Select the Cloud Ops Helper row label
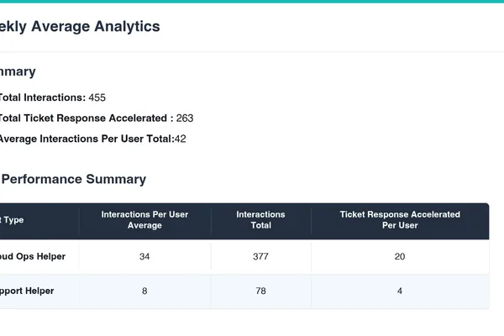The image size is (504, 336). (33, 256)
